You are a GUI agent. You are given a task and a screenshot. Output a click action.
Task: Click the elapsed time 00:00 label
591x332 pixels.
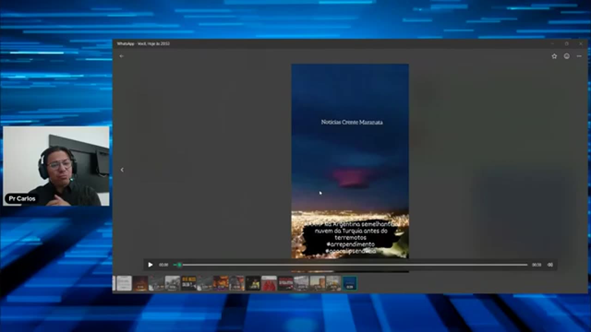(163, 265)
